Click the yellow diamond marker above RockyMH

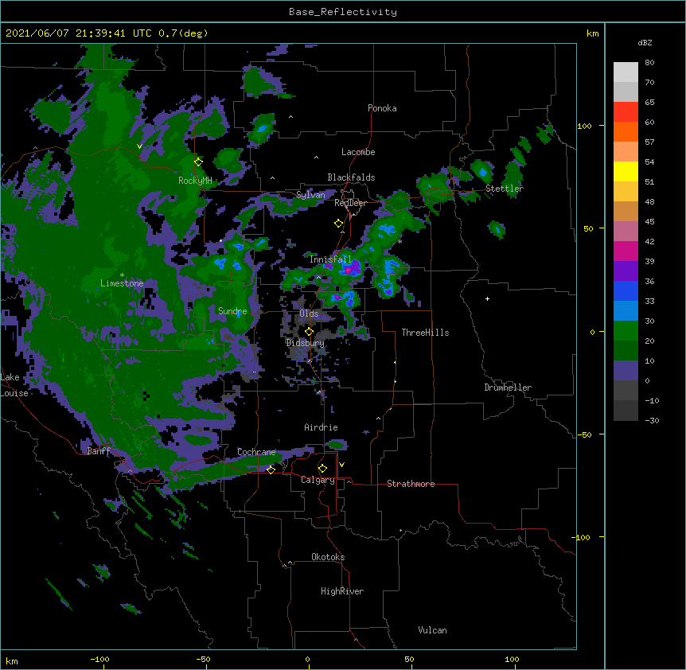[198, 162]
